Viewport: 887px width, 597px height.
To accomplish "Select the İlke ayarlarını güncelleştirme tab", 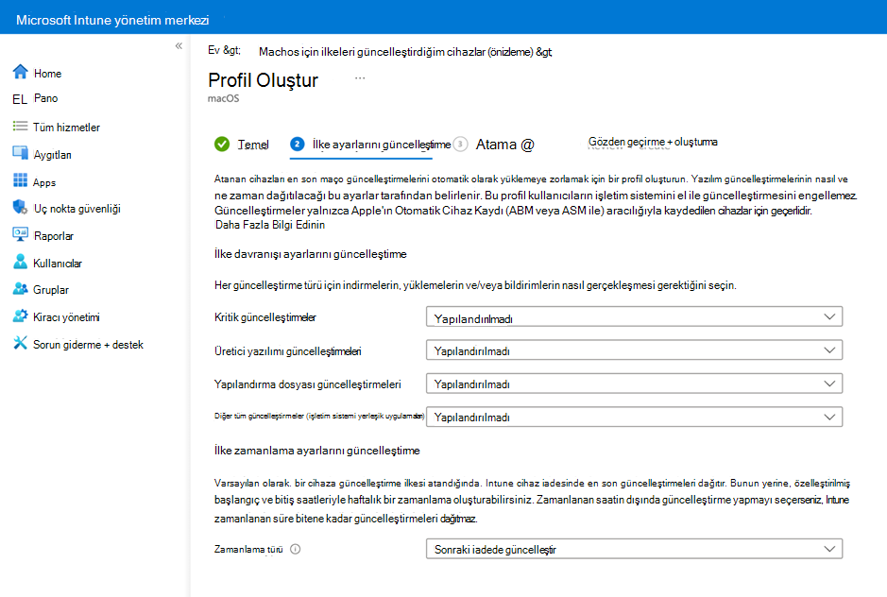I will pos(382,145).
